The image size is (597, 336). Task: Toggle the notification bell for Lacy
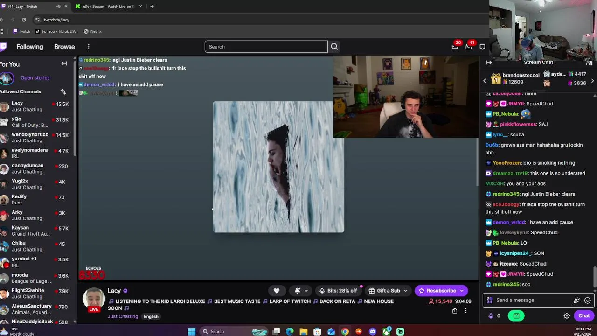(298, 291)
